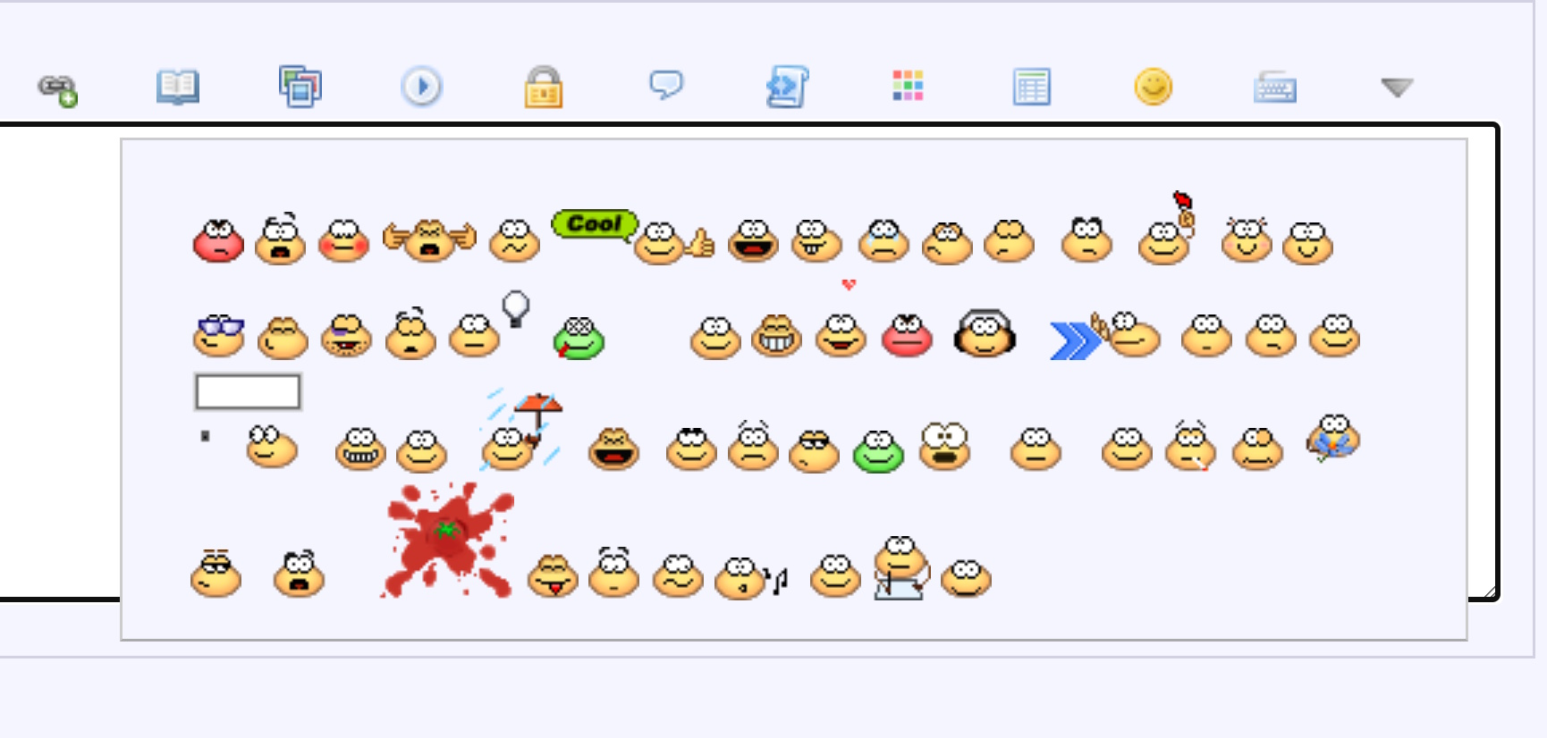Viewport: 1547px width, 738px height.
Task: Pick the light bulb idea smiley
Action: [x=488, y=323]
